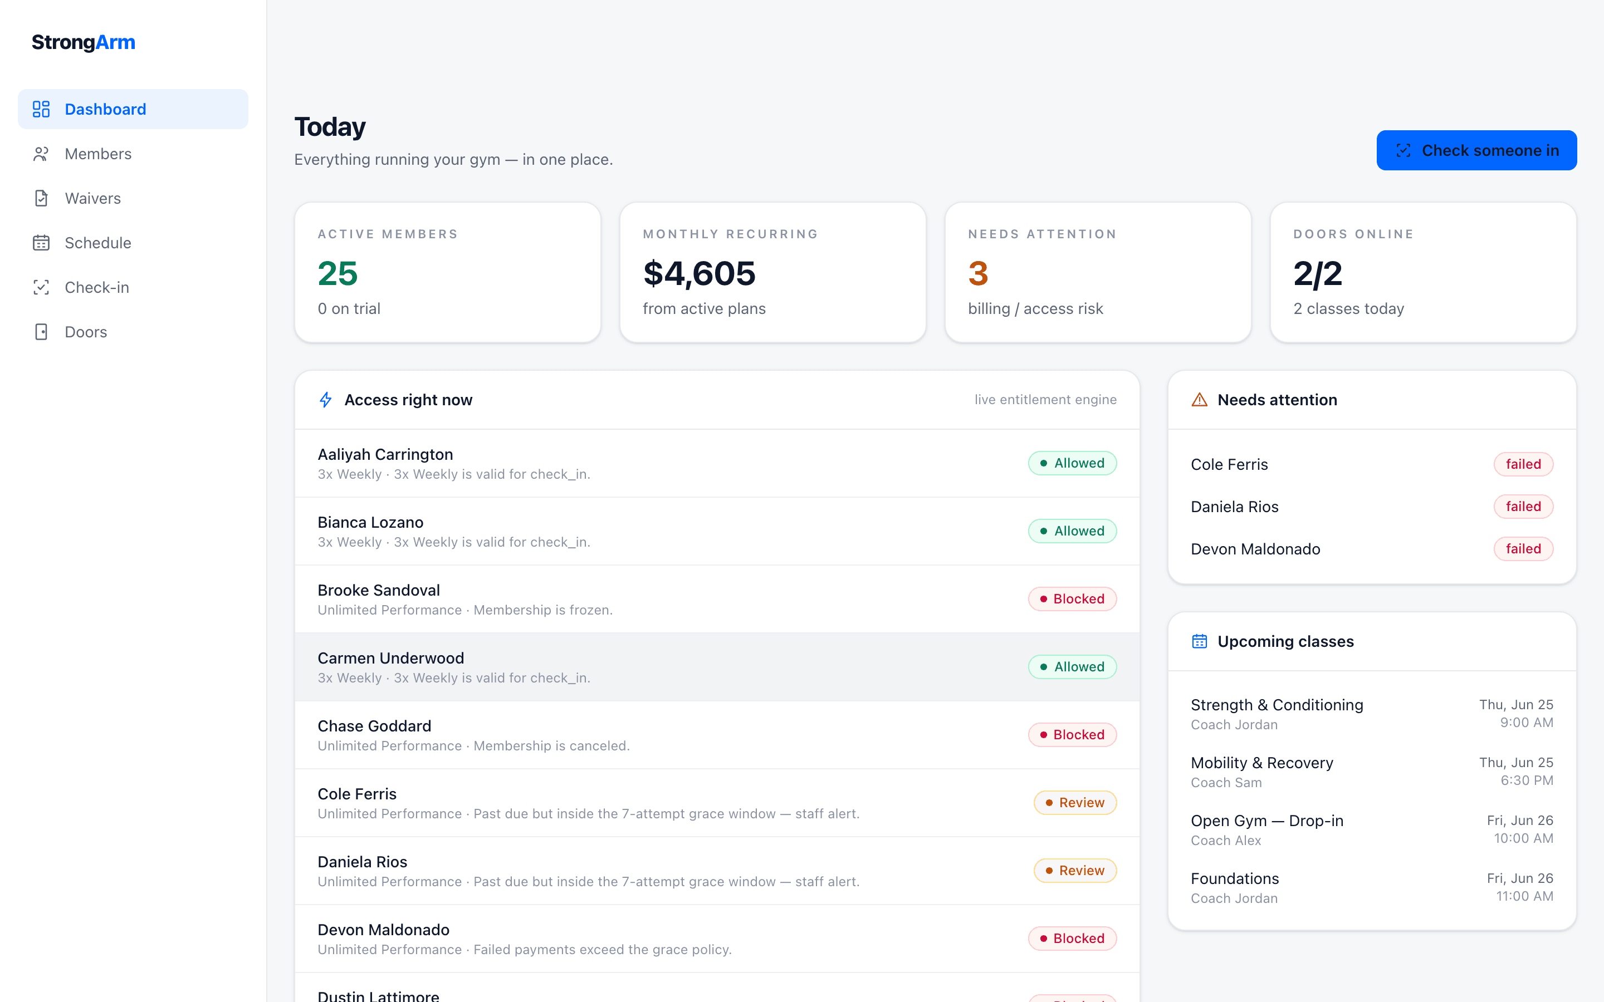Open the Dashboard menu item

133,109
